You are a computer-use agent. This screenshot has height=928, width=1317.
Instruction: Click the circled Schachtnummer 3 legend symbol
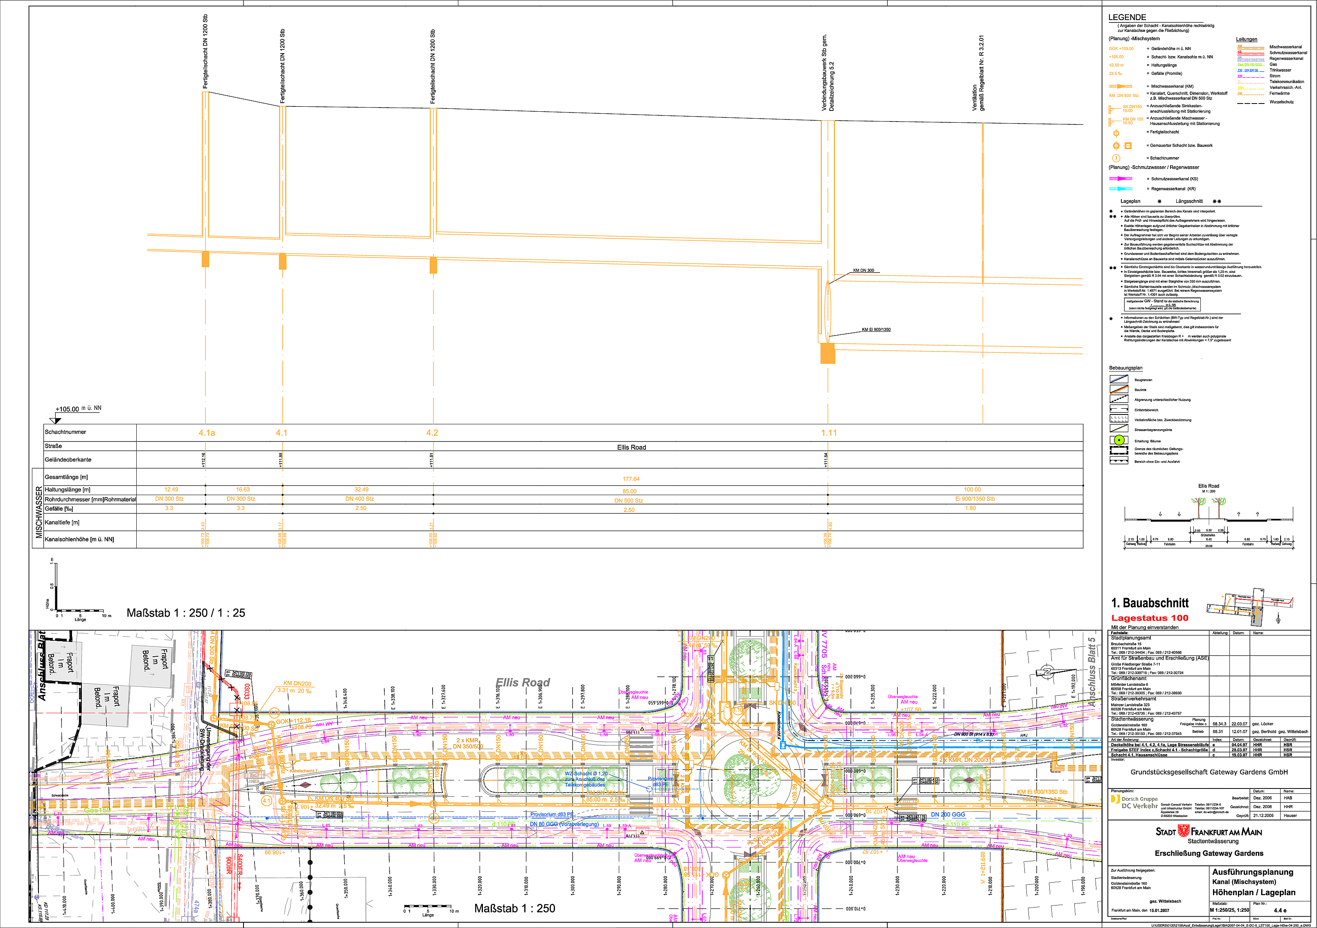pyautogui.click(x=1116, y=158)
